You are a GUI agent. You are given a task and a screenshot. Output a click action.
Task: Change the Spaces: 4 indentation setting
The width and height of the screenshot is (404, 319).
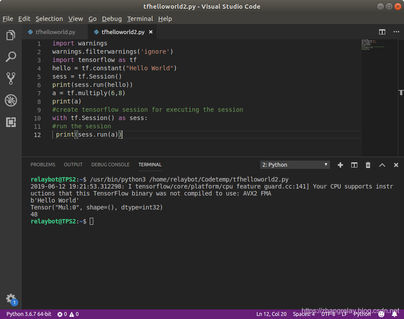[304, 314]
